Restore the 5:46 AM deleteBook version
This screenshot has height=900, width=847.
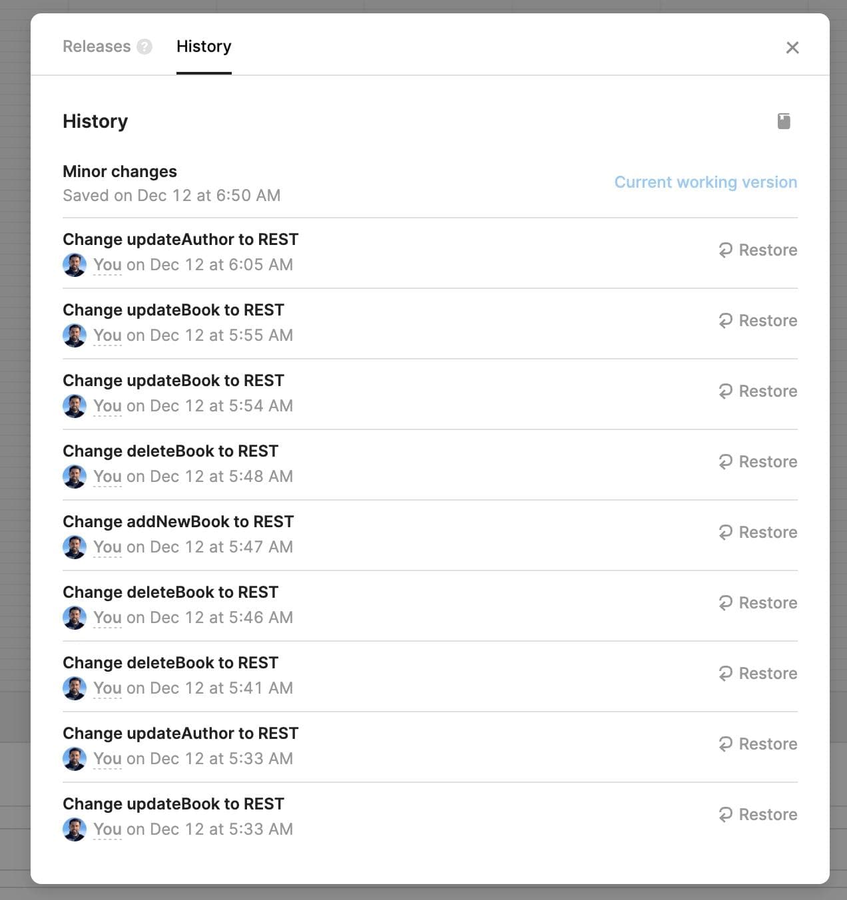click(x=758, y=603)
